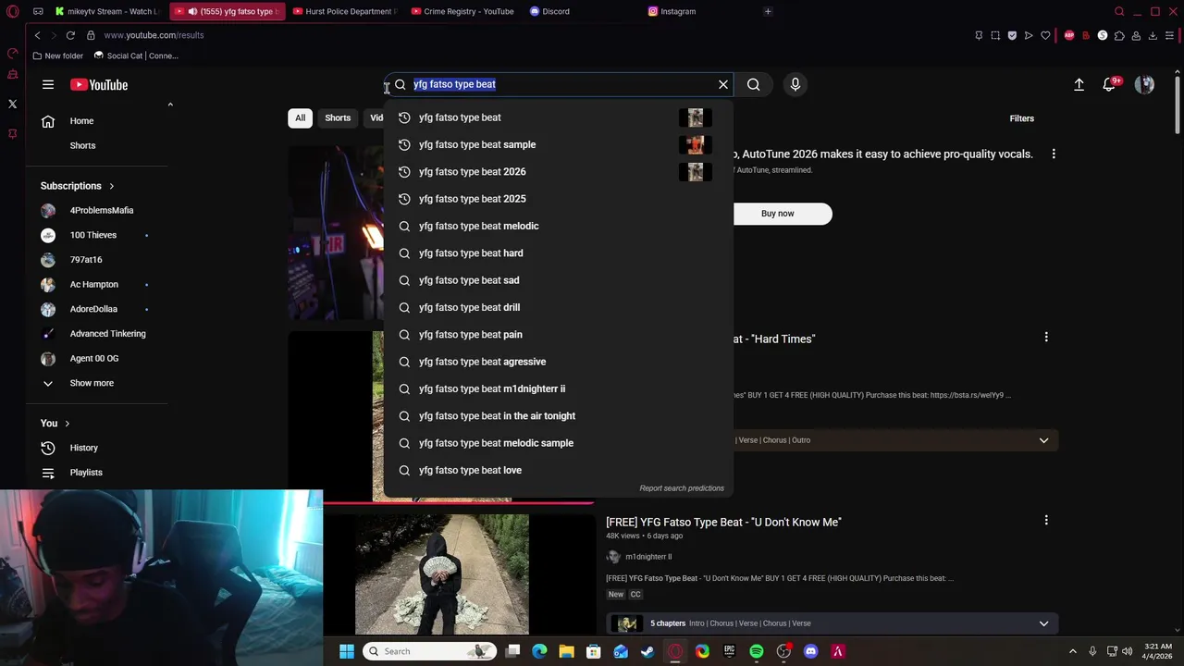Go back with the browser back arrow
The width and height of the screenshot is (1184, 666).
click(x=37, y=35)
